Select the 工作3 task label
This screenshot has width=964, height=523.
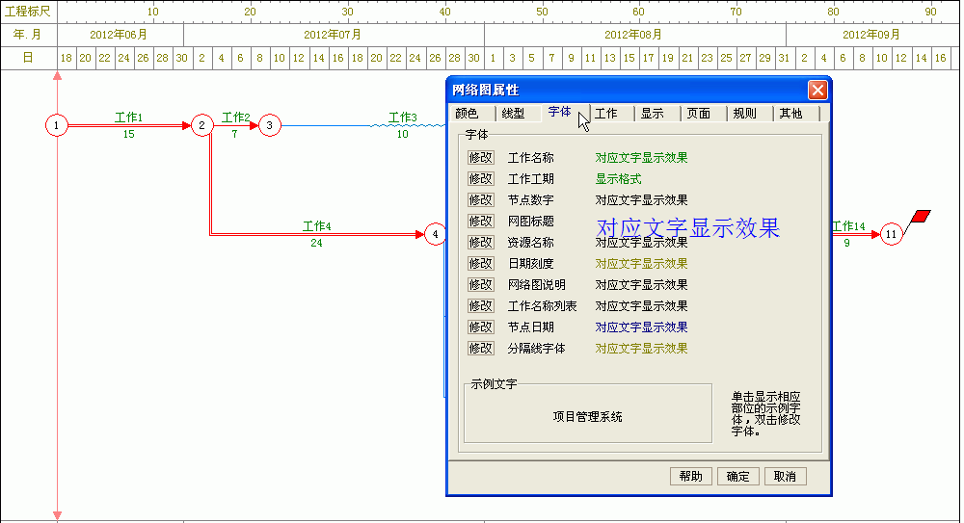click(x=403, y=118)
